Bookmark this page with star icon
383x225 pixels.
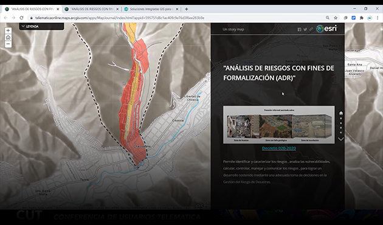pyautogui.click(x=336, y=18)
